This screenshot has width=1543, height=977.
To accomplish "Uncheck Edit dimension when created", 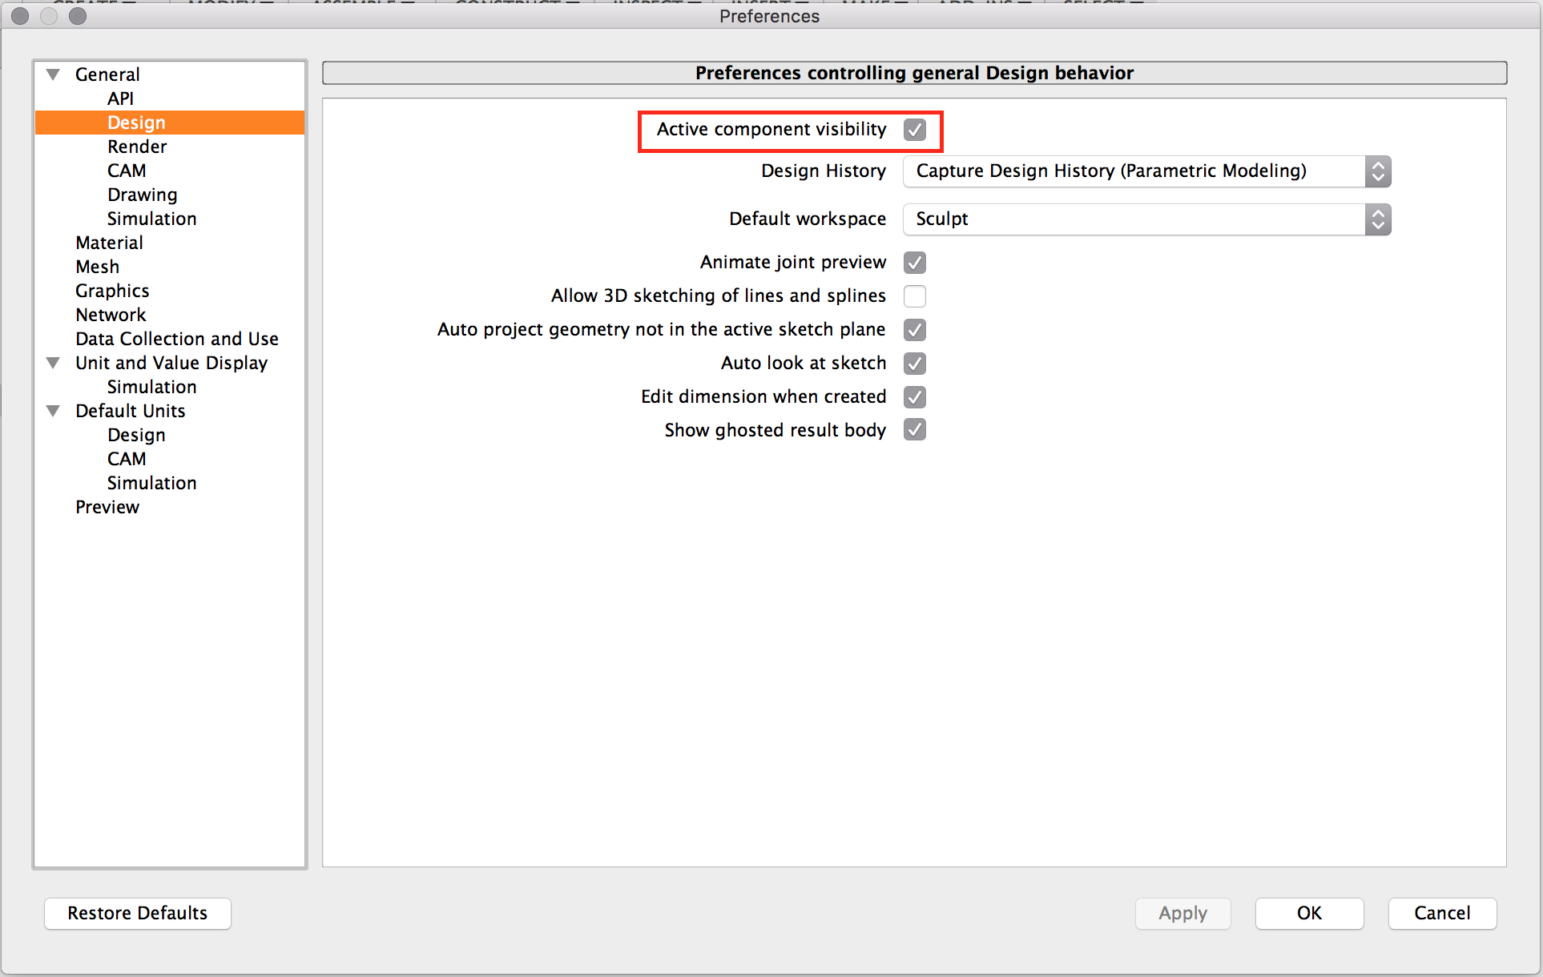I will pyautogui.click(x=914, y=396).
